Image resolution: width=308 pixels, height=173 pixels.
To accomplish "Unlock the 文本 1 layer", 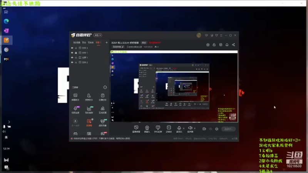I will coord(76,53).
